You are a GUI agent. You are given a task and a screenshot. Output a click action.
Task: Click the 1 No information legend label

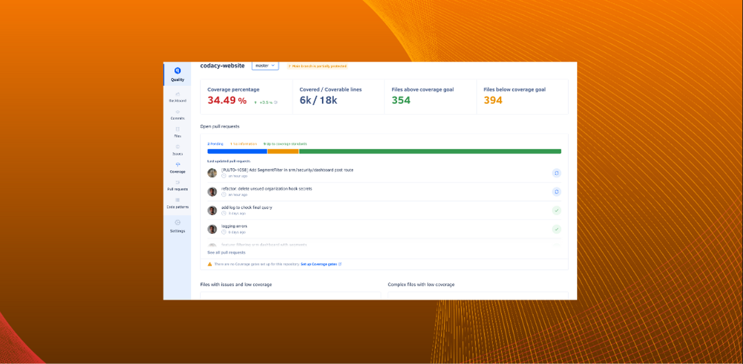[244, 144]
